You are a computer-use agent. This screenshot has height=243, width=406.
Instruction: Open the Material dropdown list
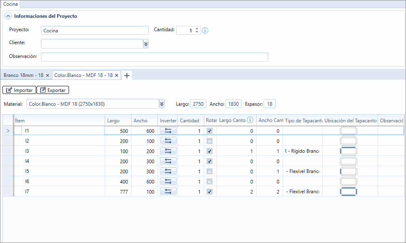click(x=162, y=104)
